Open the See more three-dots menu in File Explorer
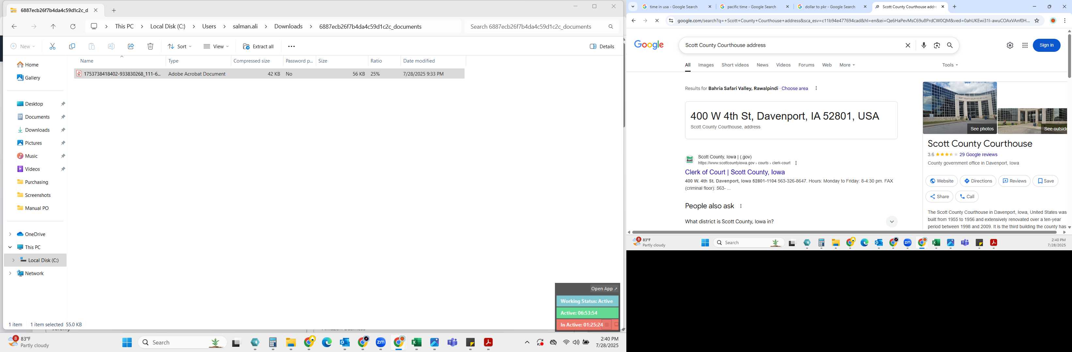Screen dimensions: 1072x352 [291, 47]
